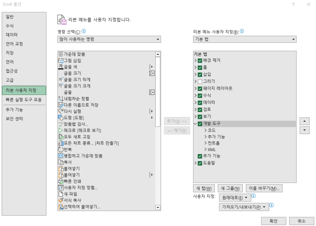
Task: Expand the 홈 tab tree node
Action: [196, 68]
